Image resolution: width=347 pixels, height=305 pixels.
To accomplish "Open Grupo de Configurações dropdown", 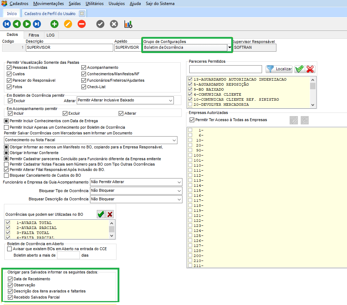I will pyautogui.click(x=229, y=47).
